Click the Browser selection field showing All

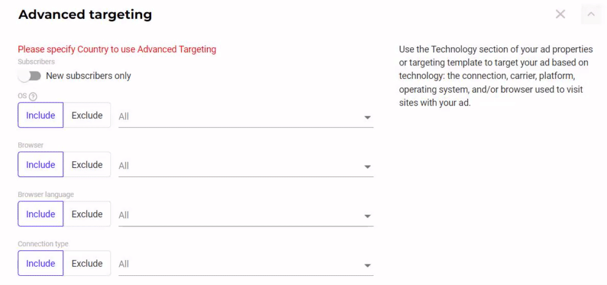click(x=246, y=166)
